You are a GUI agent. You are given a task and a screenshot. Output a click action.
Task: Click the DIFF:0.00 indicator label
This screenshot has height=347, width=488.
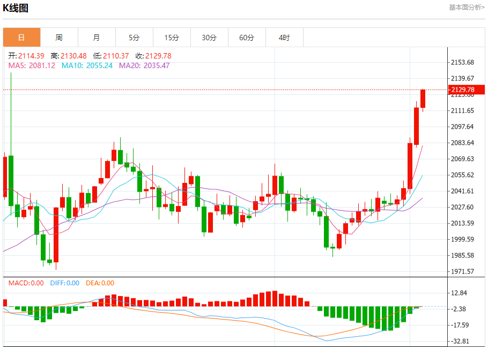(x=65, y=283)
